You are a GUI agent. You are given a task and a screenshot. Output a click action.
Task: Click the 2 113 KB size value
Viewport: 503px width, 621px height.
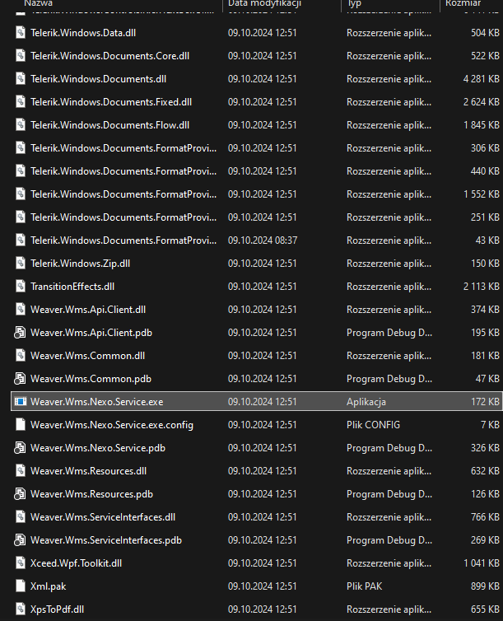[x=482, y=287]
